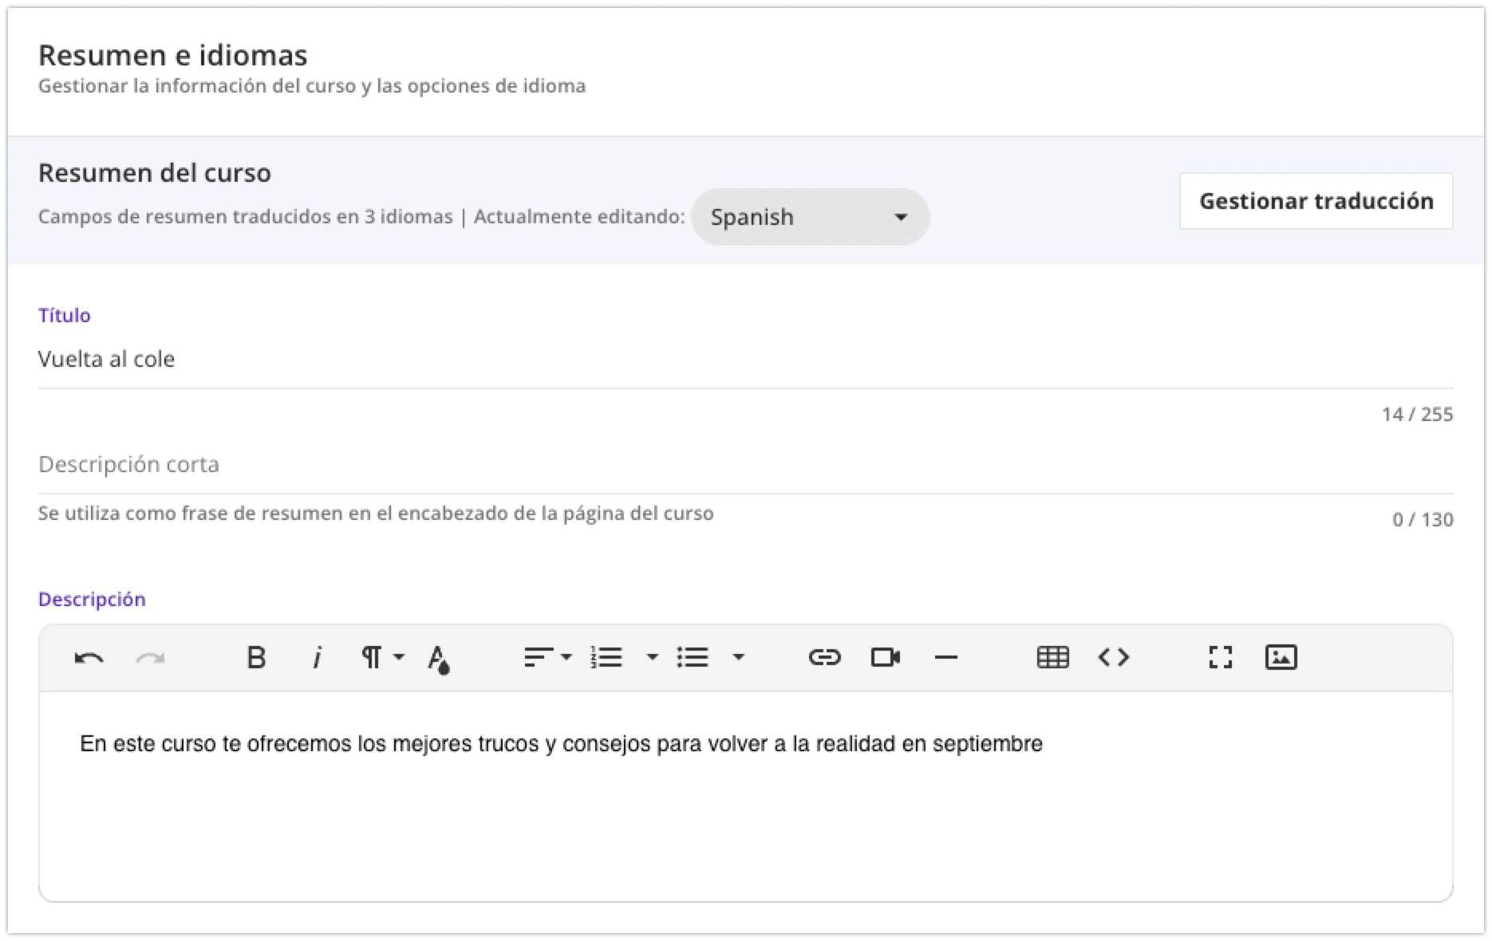Insert a table using the table icon
Viewport: 1492px width, 941px height.
point(1052,658)
